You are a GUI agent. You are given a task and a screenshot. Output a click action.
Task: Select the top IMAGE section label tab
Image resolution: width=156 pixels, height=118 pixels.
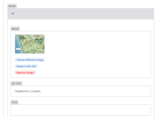pyautogui.click(x=12, y=6)
